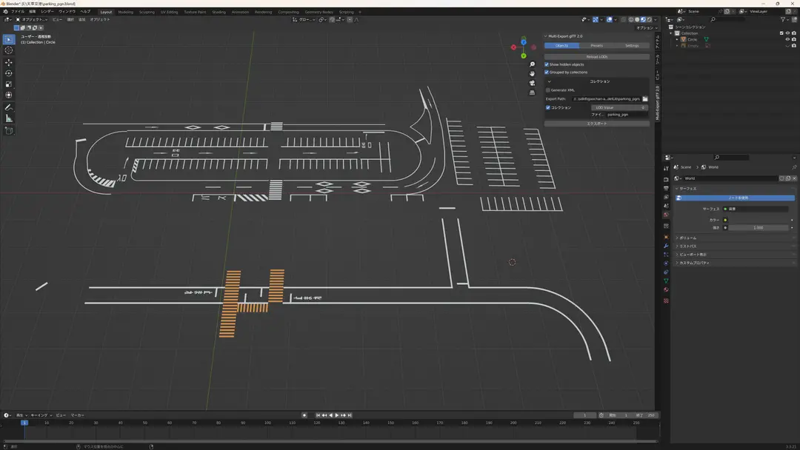Pick the Annotate pencil tool
This screenshot has width=800, height=450.
tap(9, 107)
